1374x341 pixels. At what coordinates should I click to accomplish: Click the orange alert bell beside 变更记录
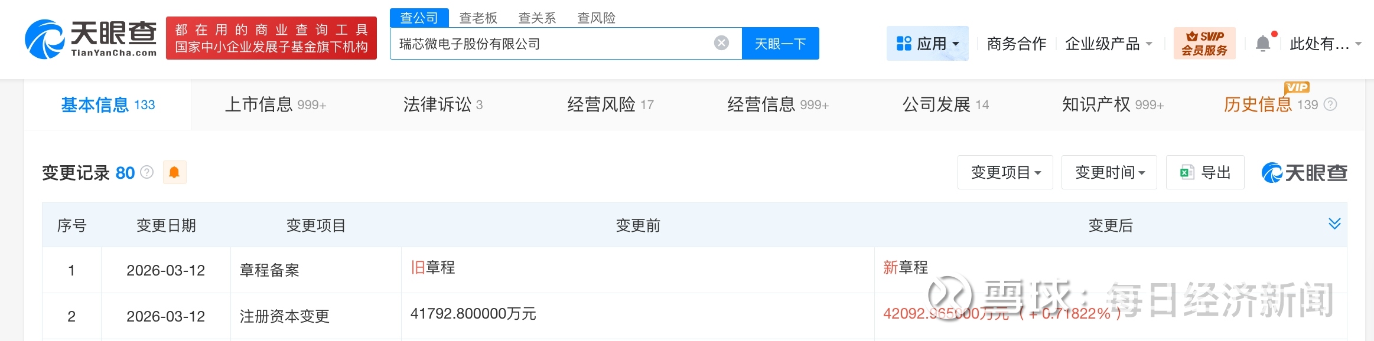(x=174, y=172)
